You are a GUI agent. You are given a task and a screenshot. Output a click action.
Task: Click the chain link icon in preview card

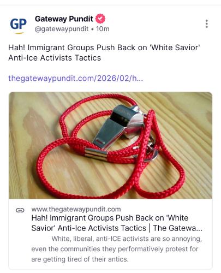coord(20,210)
